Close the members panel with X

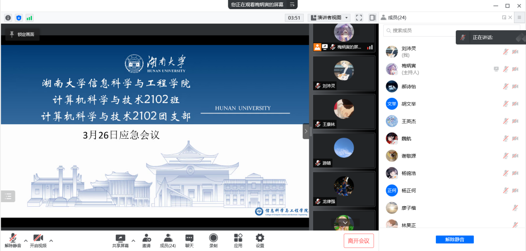point(509,17)
